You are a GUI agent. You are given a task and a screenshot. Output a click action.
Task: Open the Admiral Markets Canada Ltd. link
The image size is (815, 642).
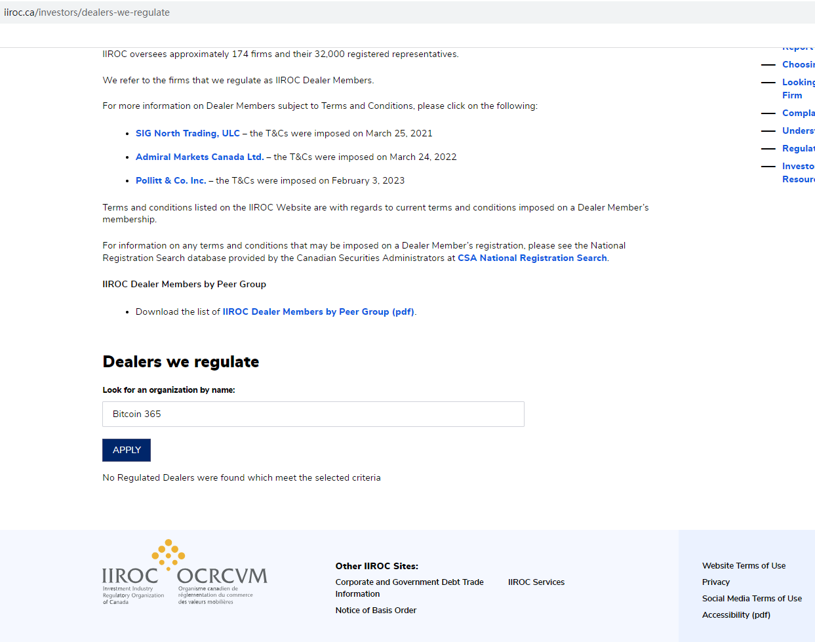tap(199, 157)
